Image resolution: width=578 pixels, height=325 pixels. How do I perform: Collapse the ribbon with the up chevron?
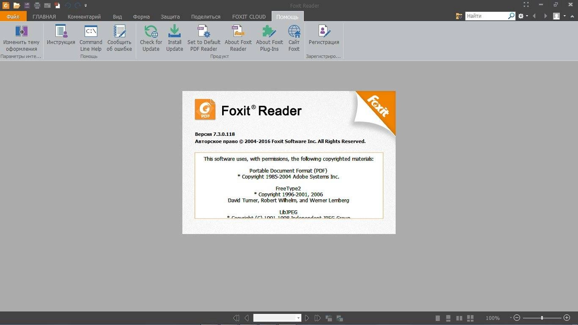point(572,16)
